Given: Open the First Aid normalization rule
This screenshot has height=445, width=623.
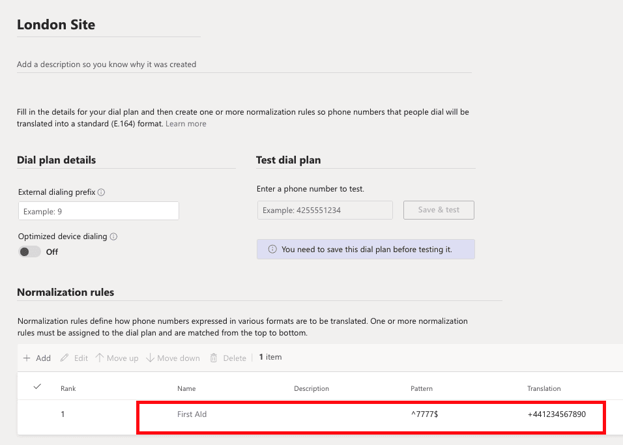Looking at the screenshot, I should coord(192,414).
